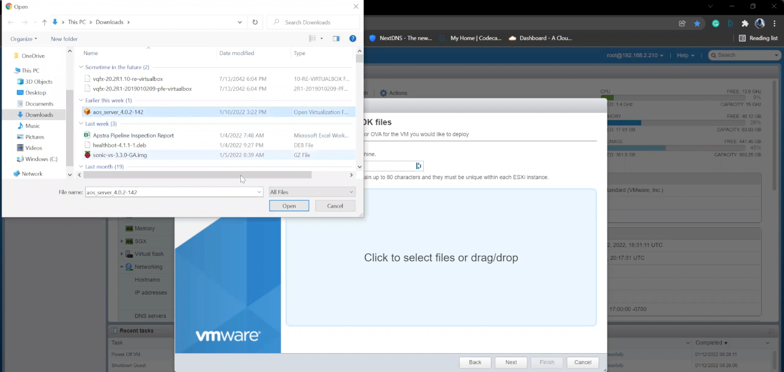Image resolution: width=784 pixels, height=372 pixels.
Task: Click Next in the VM wizard
Action: tap(511, 363)
